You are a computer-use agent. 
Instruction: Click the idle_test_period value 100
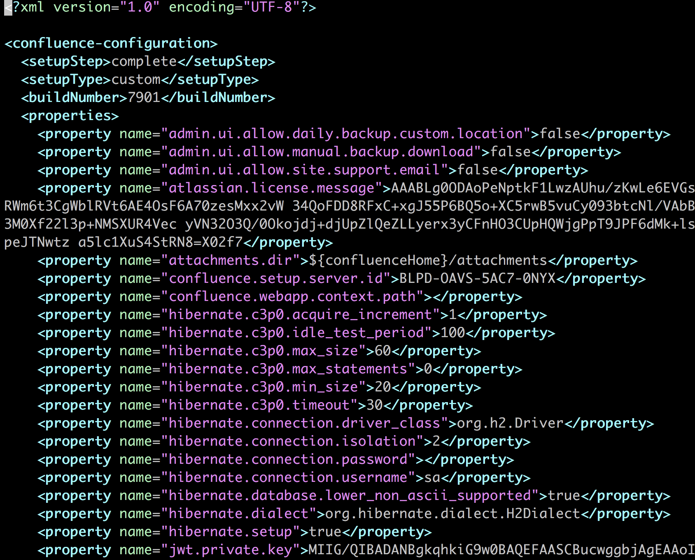pos(452,333)
